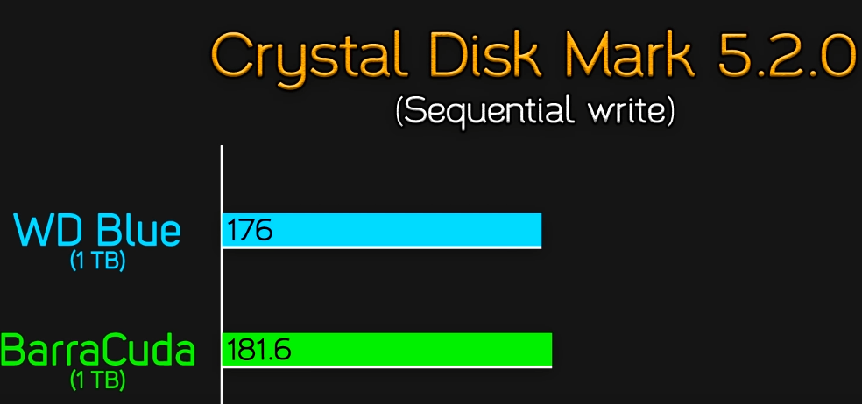Click the WD Blue drive label

(x=98, y=231)
